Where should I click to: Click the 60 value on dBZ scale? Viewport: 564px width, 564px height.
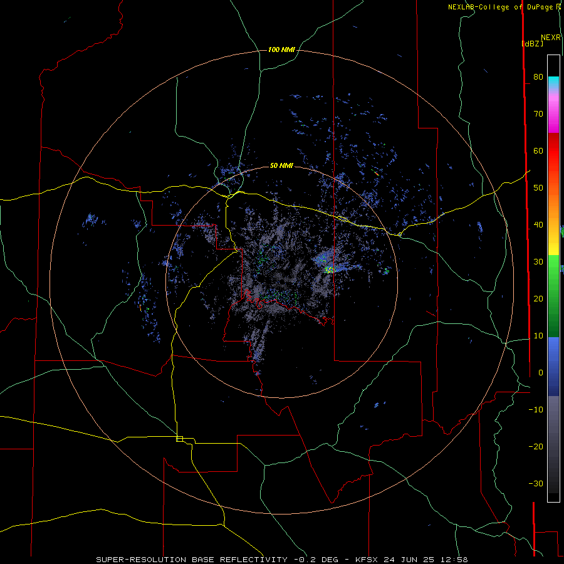click(x=538, y=151)
